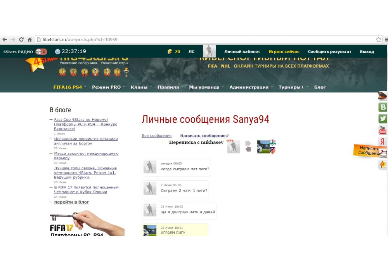Click avatar on message 'когда сыграем мат лиги?'
This screenshot has height=272, width=388.
click(150, 167)
